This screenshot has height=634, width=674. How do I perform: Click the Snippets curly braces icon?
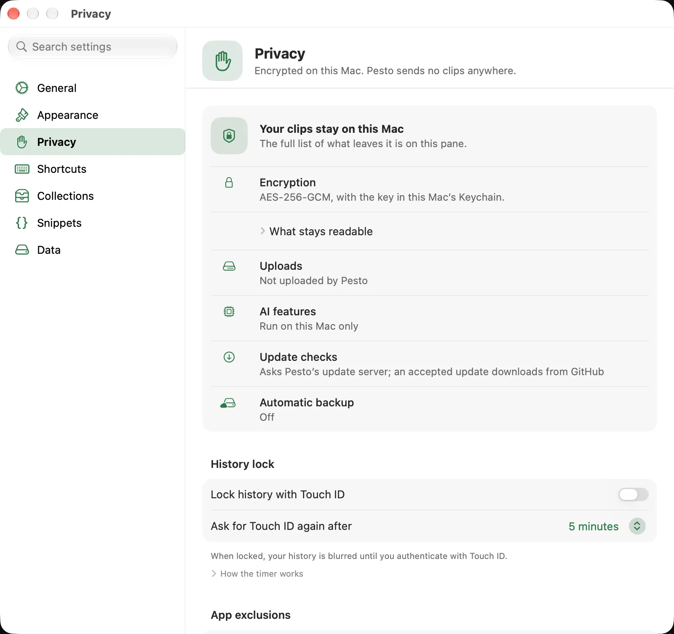(x=22, y=223)
